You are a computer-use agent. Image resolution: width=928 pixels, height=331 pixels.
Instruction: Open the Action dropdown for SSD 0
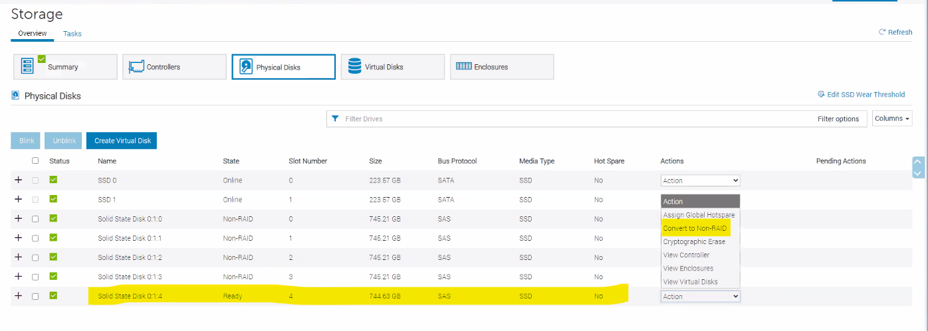click(x=700, y=180)
